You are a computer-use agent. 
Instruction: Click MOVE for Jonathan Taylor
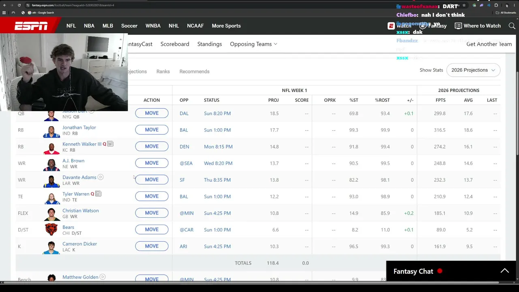point(152,130)
